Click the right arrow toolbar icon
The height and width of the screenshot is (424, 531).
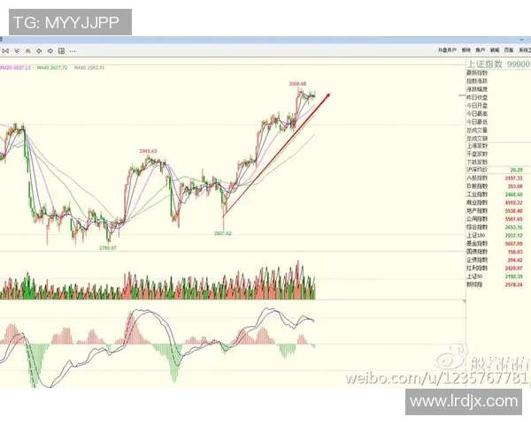coord(50,51)
